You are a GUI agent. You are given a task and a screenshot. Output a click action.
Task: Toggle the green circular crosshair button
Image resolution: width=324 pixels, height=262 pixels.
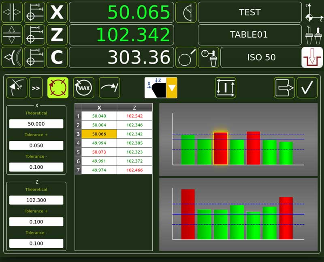pos(58,88)
